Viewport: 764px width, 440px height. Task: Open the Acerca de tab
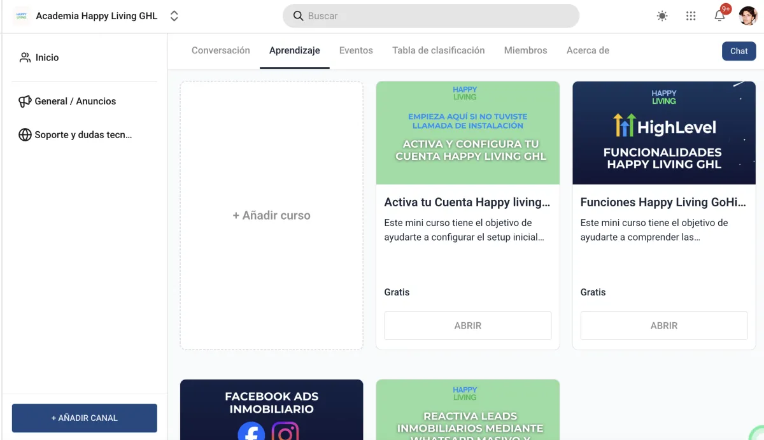588,50
